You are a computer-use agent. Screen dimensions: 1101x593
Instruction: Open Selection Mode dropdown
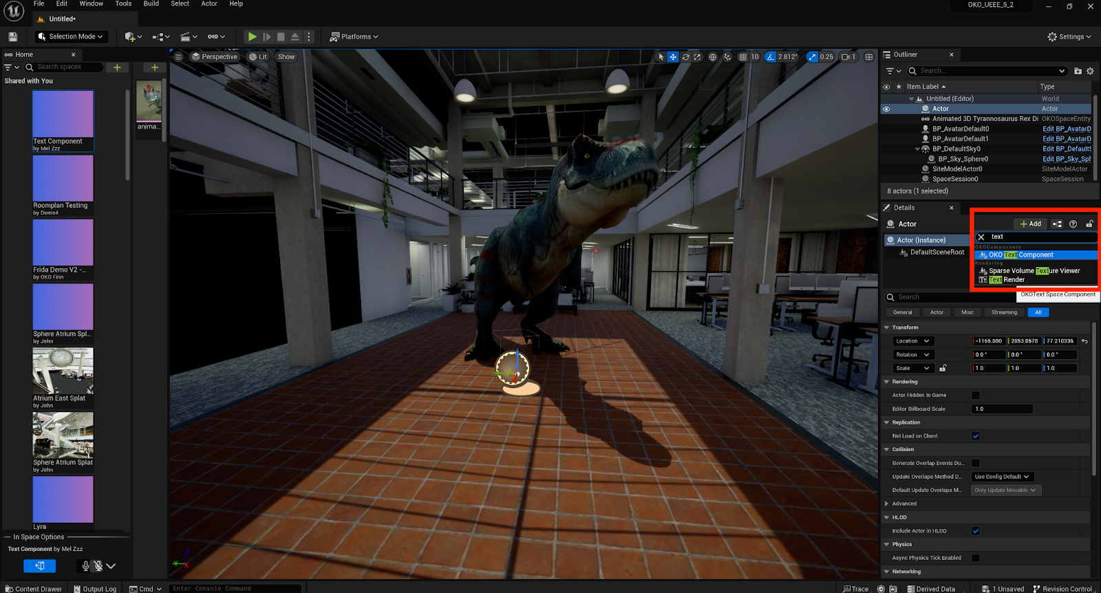pos(71,36)
